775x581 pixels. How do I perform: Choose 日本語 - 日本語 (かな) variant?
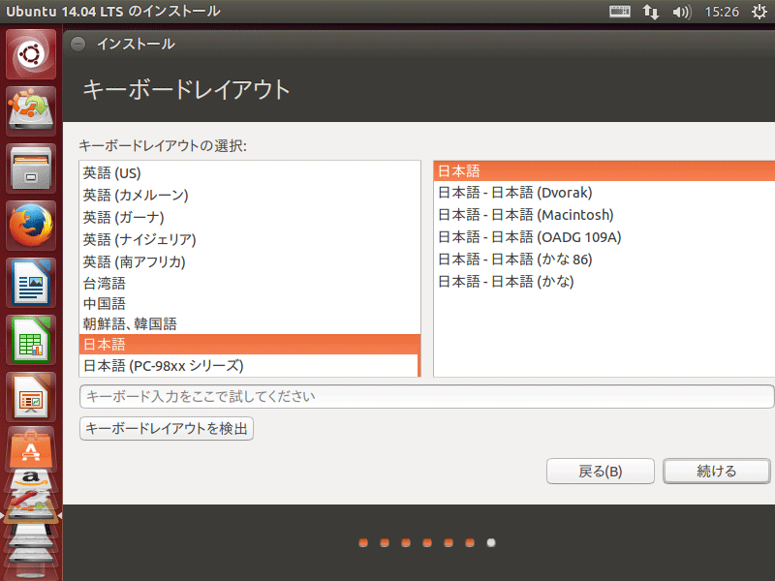[x=604, y=282]
